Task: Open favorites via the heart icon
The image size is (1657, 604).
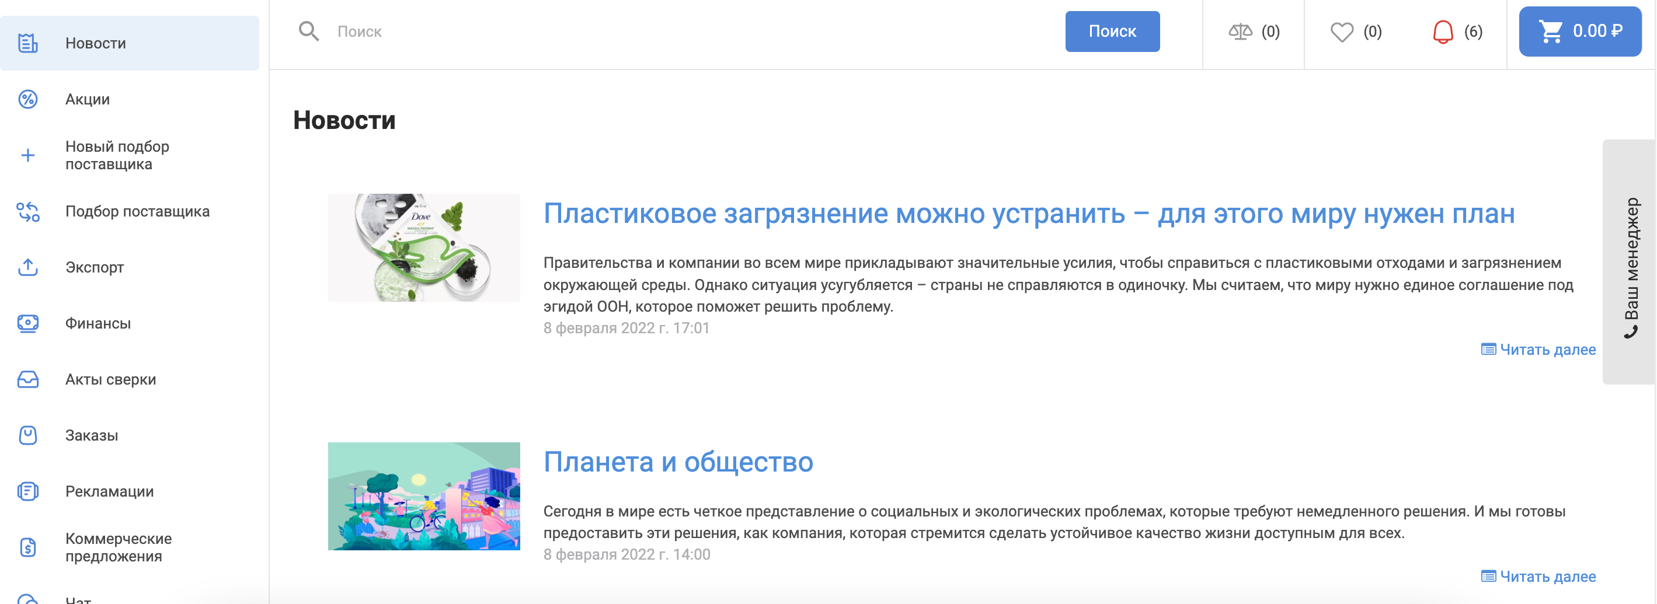Action: (x=1341, y=32)
